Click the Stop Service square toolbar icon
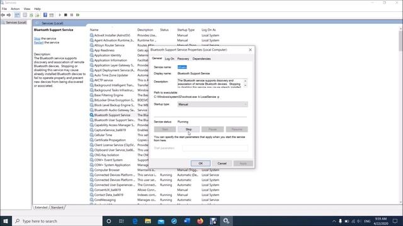 click(65, 15)
